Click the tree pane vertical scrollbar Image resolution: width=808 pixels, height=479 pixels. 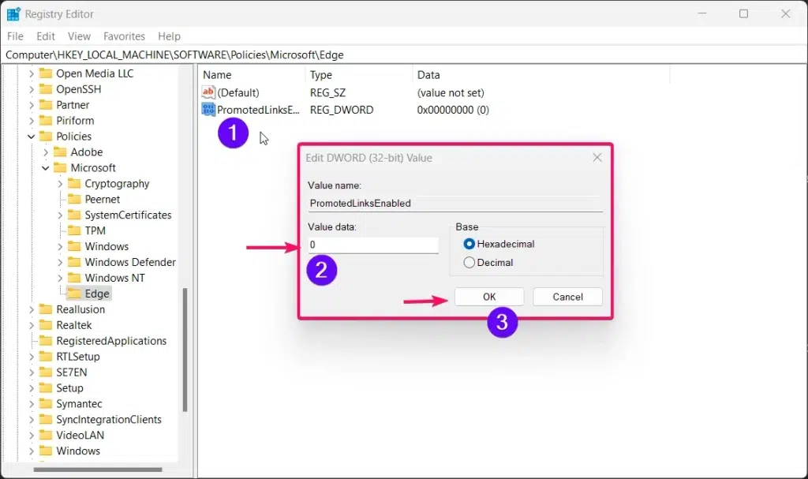(185, 350)
